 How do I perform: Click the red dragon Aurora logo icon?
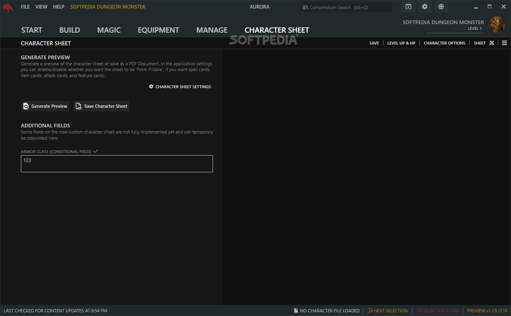(8, 7)
